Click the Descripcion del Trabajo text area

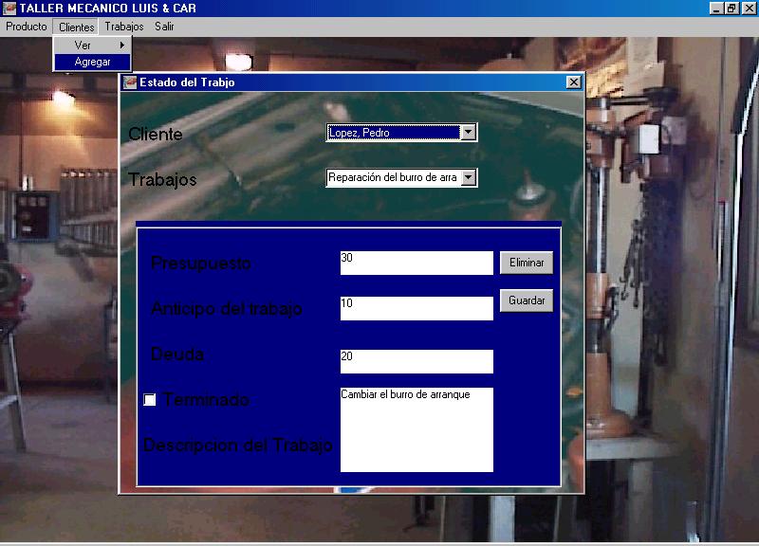417,429
